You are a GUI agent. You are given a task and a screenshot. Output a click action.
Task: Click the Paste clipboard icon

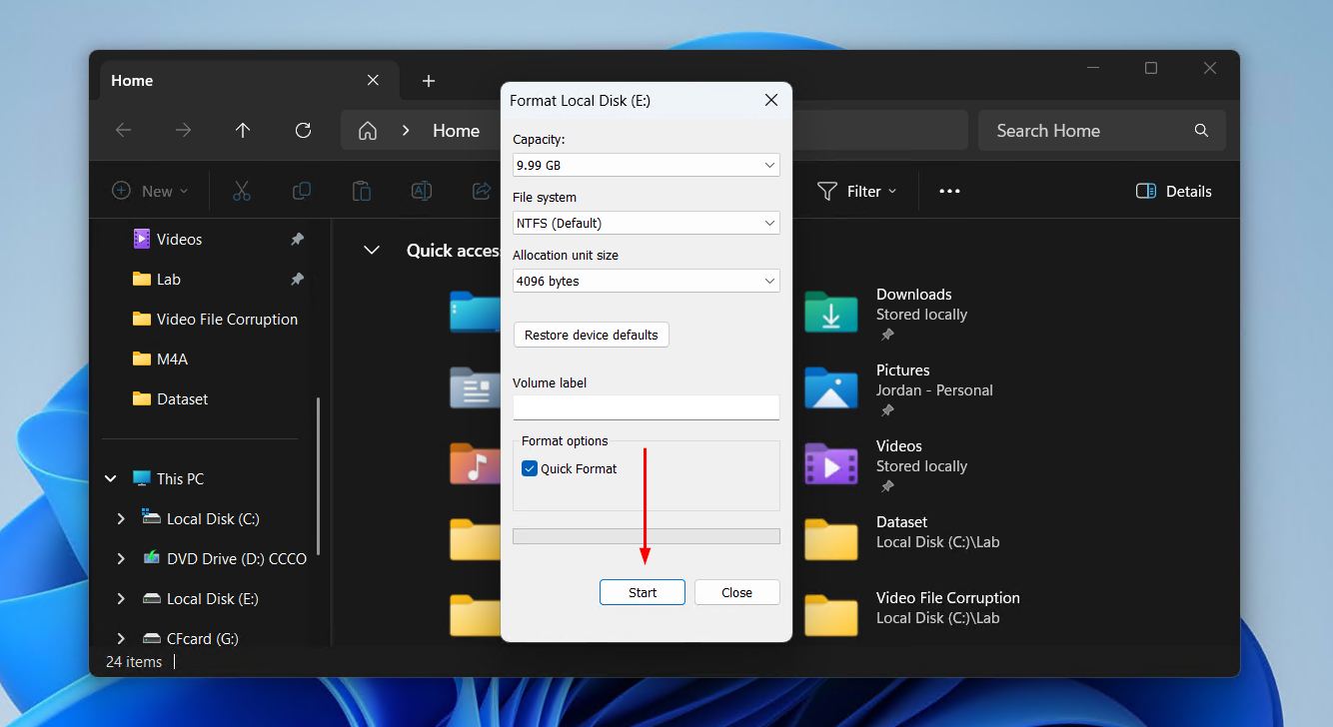pos(362,191)
